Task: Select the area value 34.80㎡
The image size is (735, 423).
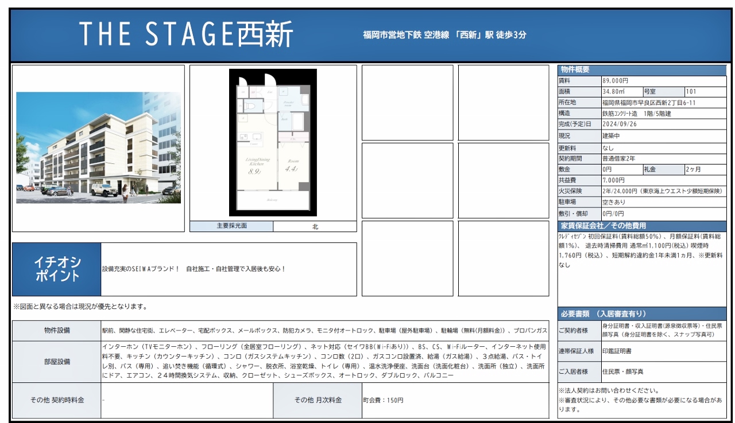Action: (614, 92)
